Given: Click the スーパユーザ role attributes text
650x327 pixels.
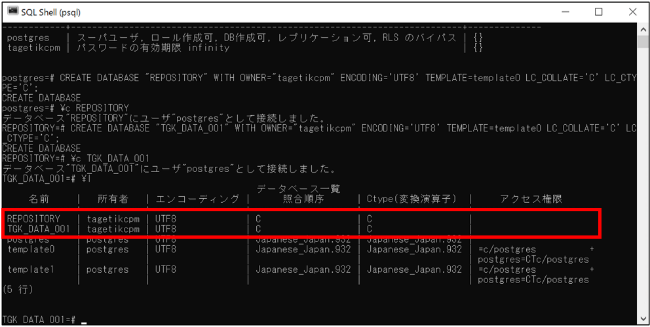Looking at the screenshot, I should tap(267, 38).
